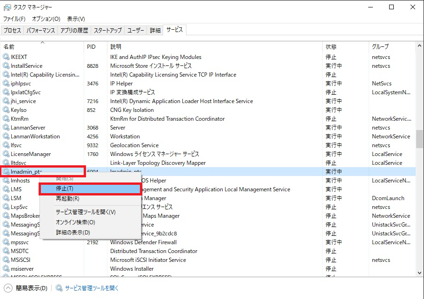This screenshot has height=299, width=424.
Task: Click the msiserver gear icon
Action: pos(6,268)
